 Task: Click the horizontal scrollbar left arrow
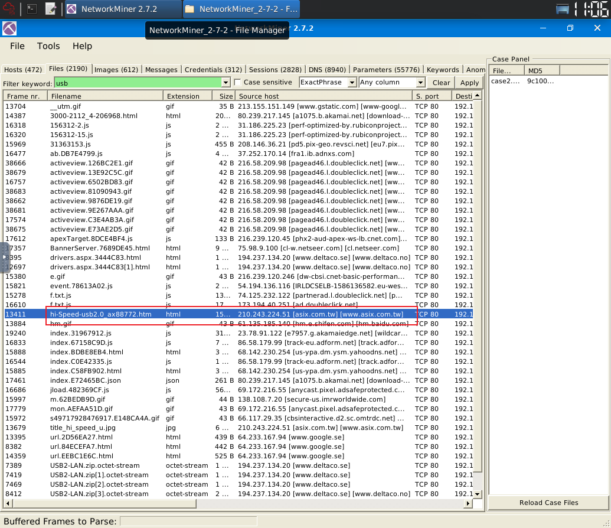7,503
